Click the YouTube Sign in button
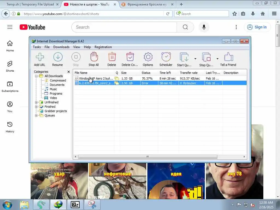This screenshot has width=280, height=210. 257,27
